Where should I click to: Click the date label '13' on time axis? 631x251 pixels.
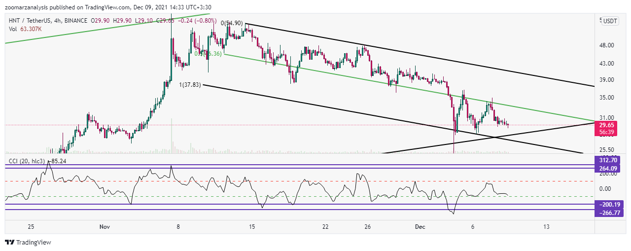(x=546, y=227)
